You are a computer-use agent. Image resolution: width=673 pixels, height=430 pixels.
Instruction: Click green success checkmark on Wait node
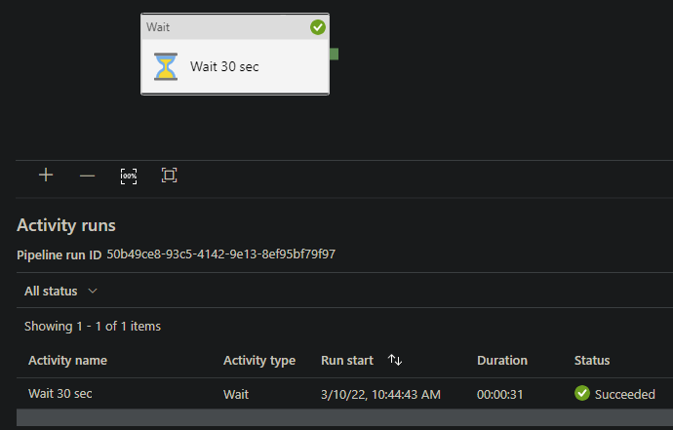(318, 27)
